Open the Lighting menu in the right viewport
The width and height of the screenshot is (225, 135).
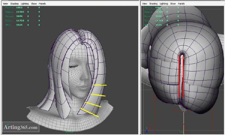pos(164,4)
